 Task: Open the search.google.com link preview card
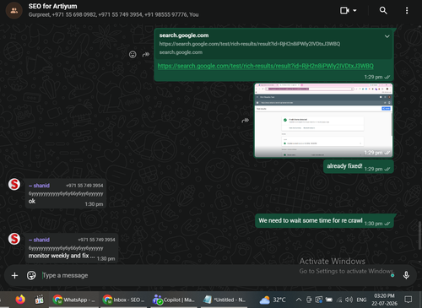(x=273, y=44)
